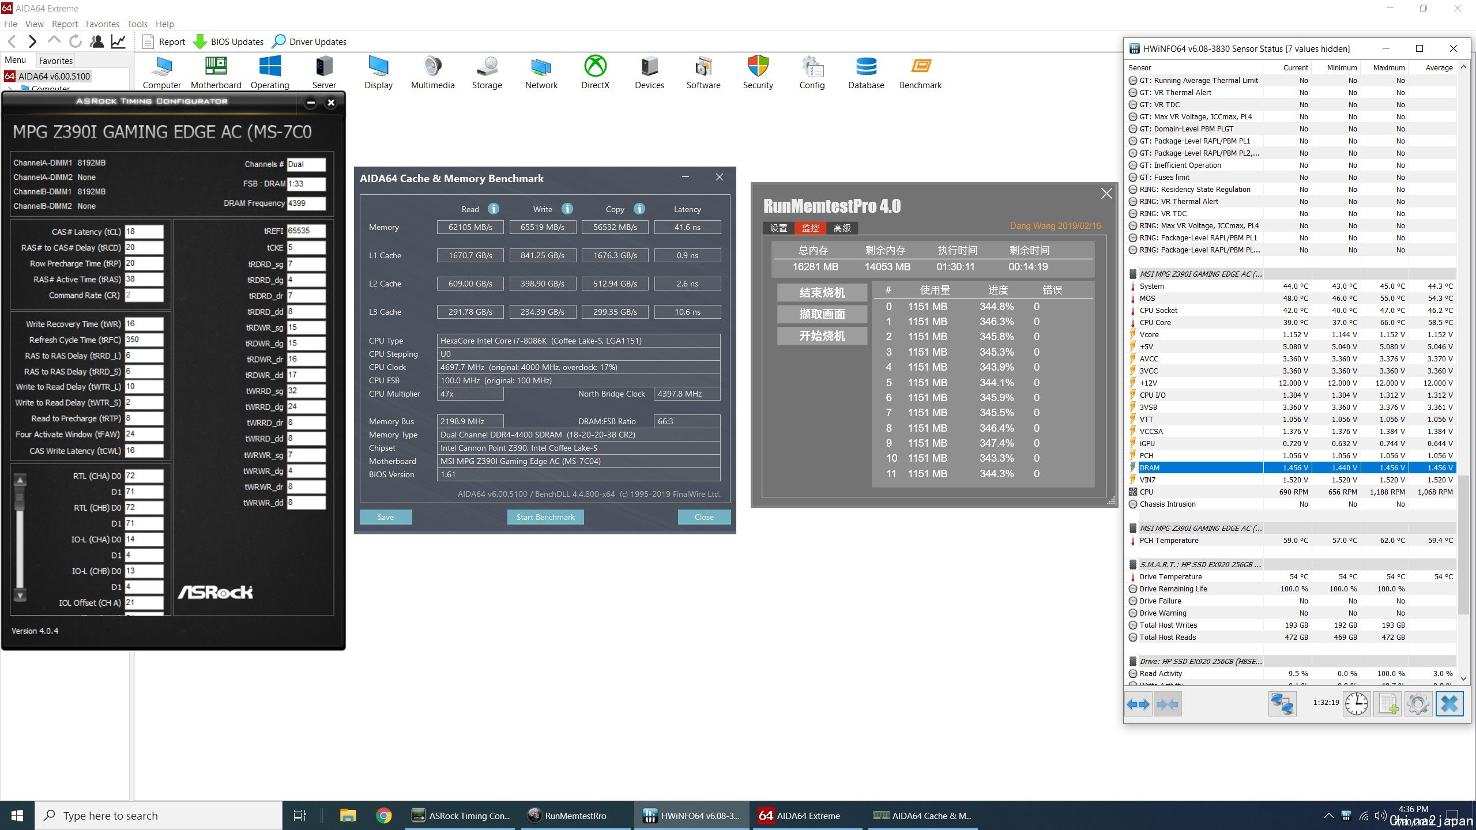The width and height of the screenshot is (1476, 830).
Task: Switch to the 设置 tab in RunMemtestPro
Action: pos(778,228)
